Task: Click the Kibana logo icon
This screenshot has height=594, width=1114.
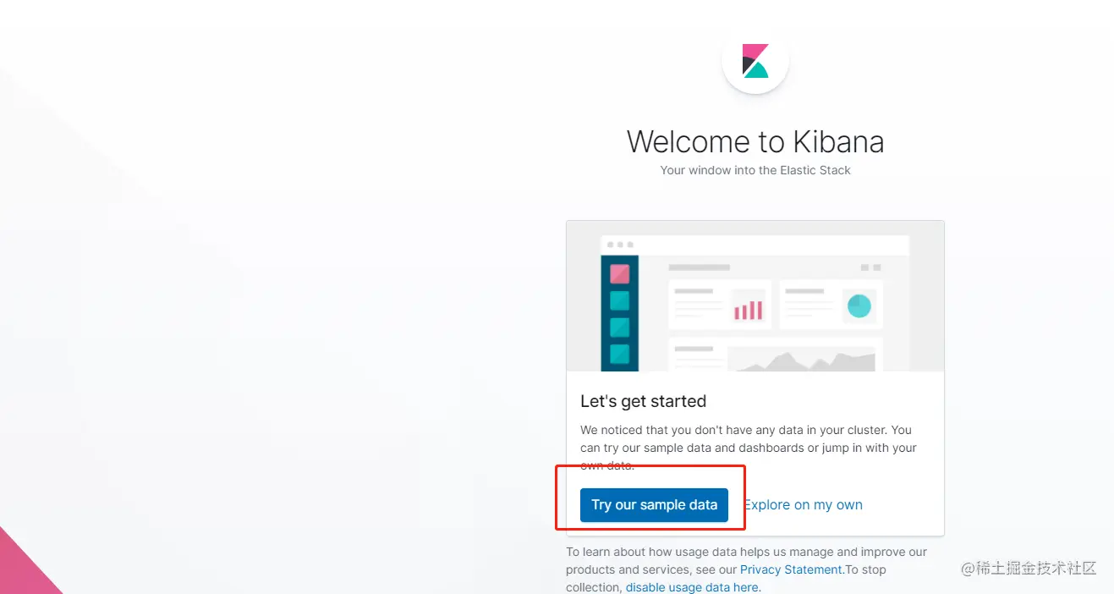Action: tap(755, 60)
